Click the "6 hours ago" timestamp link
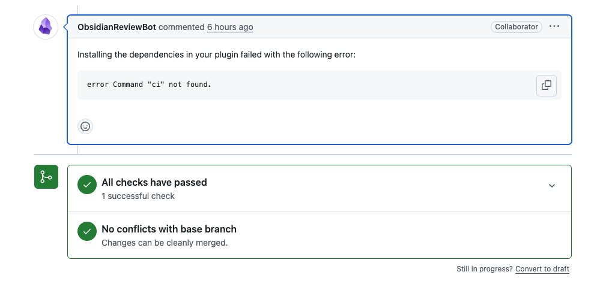Viewport: 609px width, 287px height. [x=230, y=27]
